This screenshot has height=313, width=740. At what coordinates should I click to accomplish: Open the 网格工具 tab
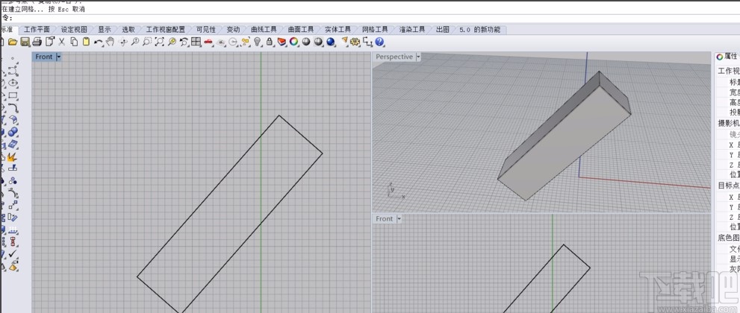tap(375, 30)
